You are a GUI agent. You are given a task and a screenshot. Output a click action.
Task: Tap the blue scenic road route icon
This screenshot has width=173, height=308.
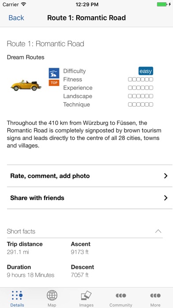pyautogui.click(x=54, y=73)
